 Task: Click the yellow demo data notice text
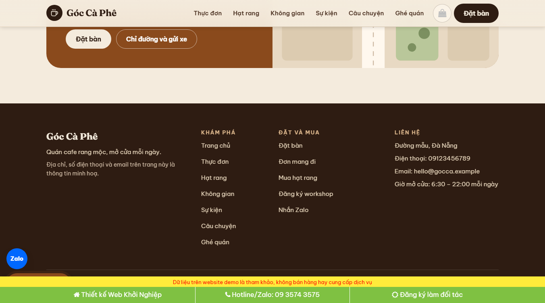click(272, 282)
